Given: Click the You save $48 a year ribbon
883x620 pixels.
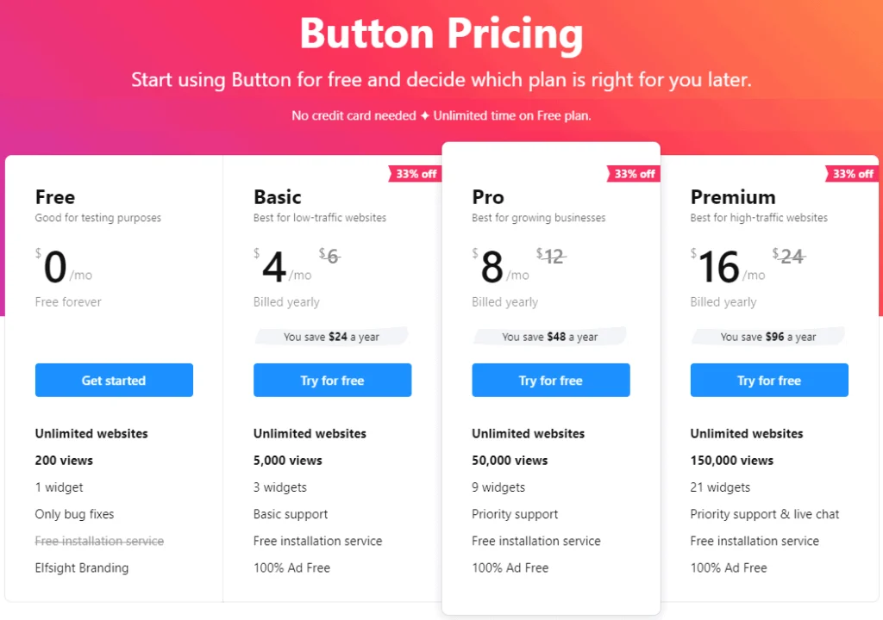Looking at the screenshot, I should click(x=549, y=337).
